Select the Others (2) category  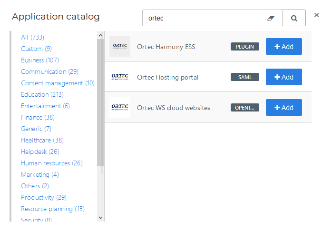pyautogui.click(x=35, y=186)
